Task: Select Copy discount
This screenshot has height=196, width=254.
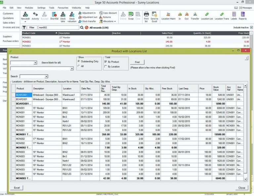Action: click(108, 13)
